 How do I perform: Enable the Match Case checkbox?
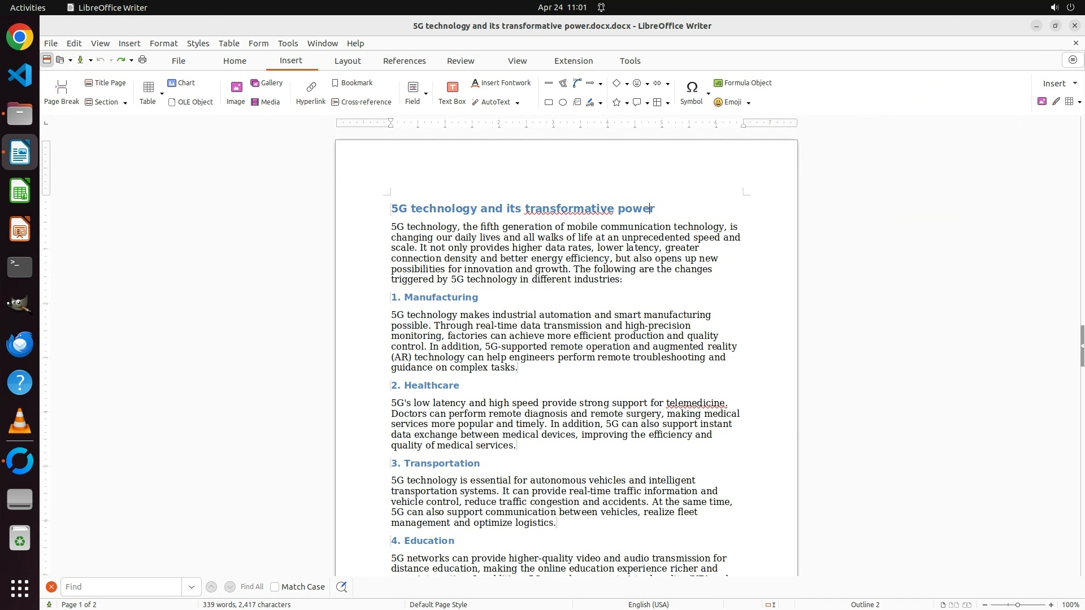[x=275, y=587]
